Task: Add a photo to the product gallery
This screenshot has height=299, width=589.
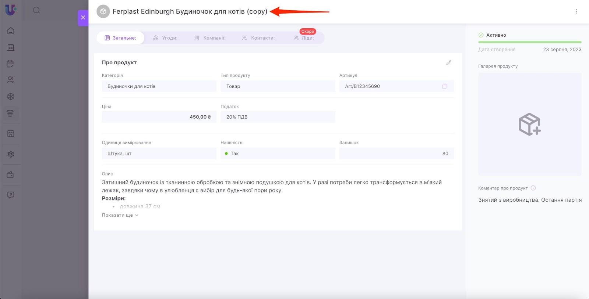Action: pyautogui.click(x=530, y=124)
